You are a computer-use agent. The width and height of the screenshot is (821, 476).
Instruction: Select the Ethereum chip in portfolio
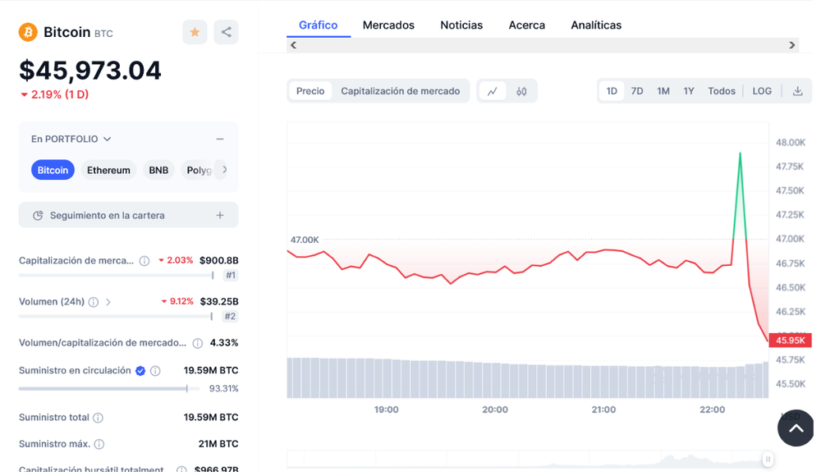pos(108,170)
